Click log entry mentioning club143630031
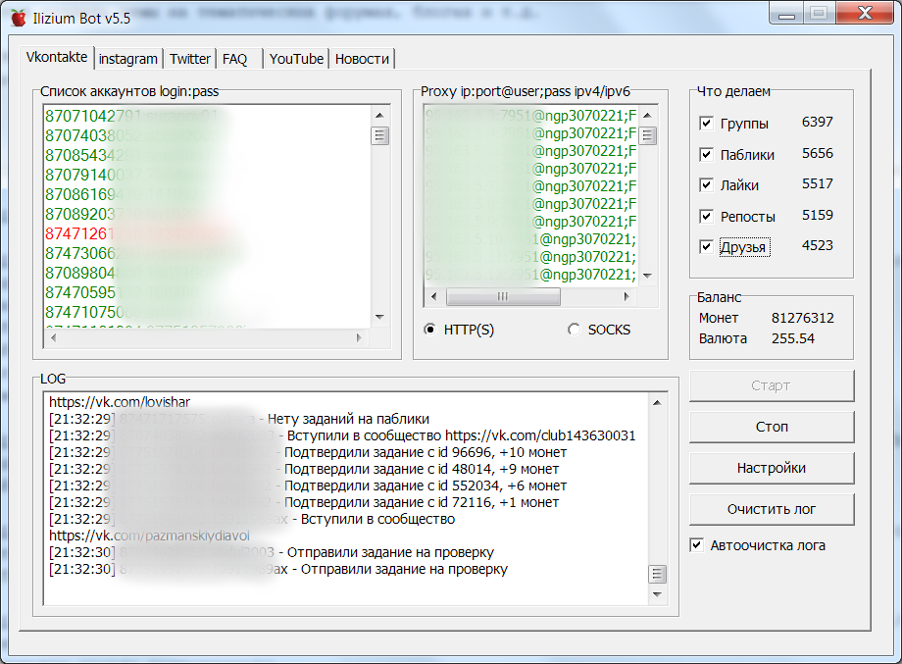The image size is (902, 664). [x=342, y=435]
